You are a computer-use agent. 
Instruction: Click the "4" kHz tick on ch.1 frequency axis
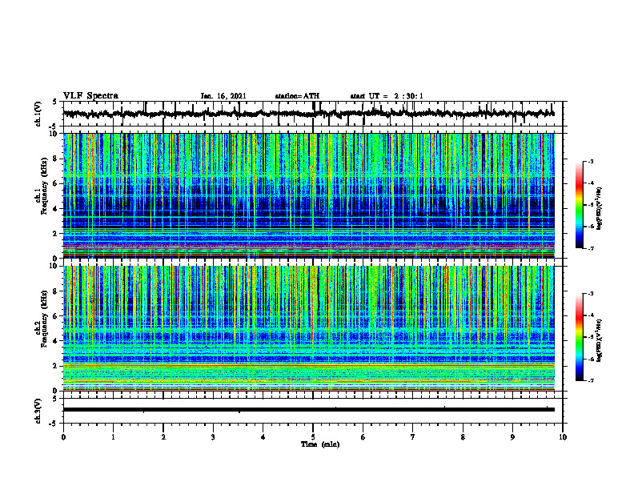(56, 209)
